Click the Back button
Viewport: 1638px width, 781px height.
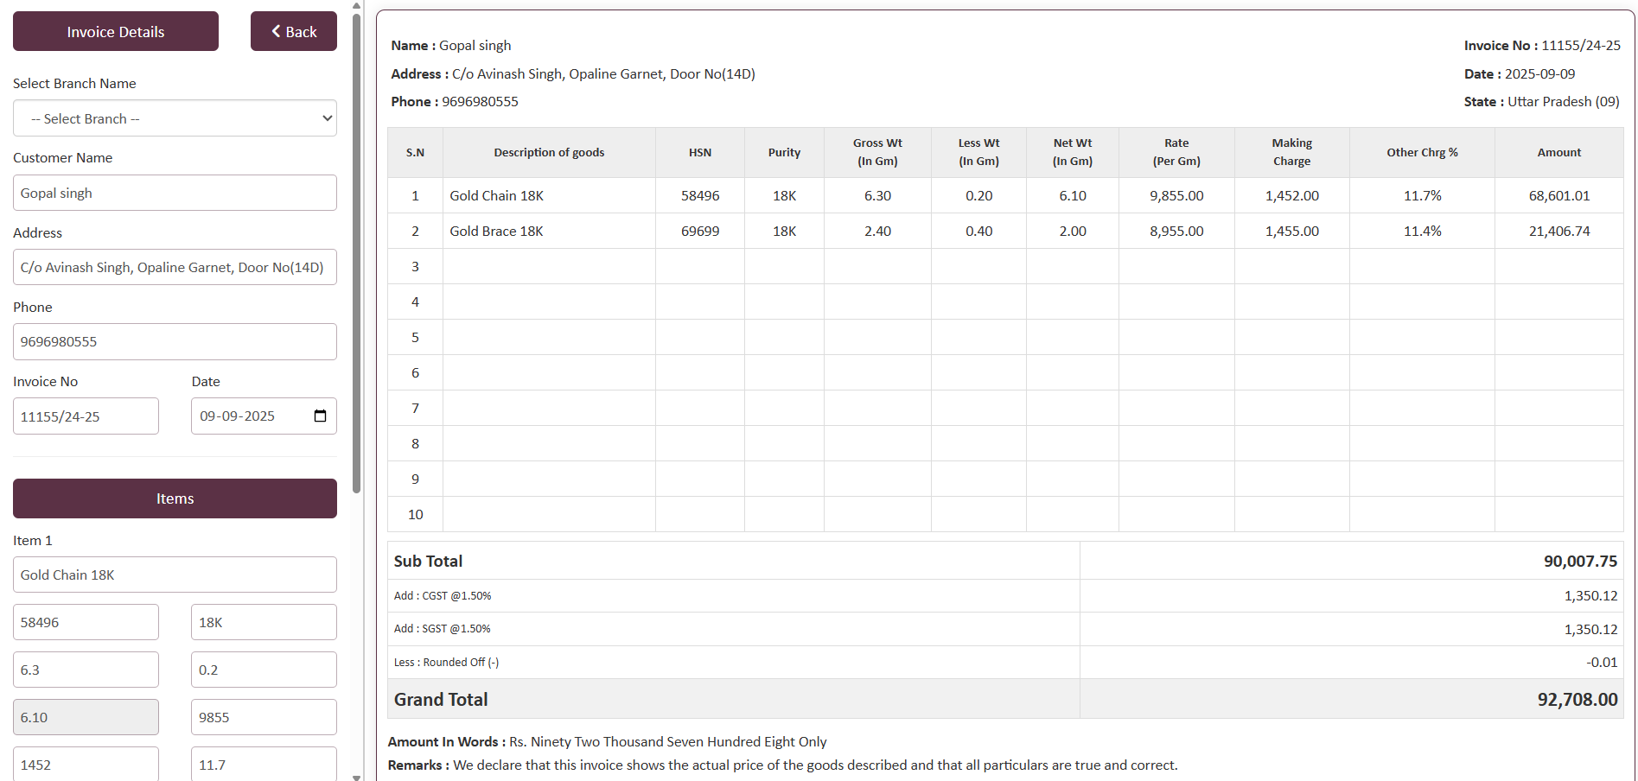point(293,32)
